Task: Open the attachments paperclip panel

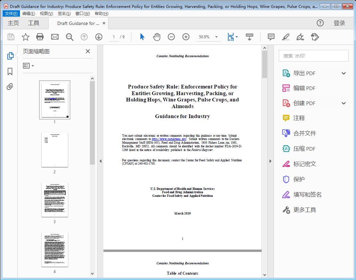Action: (x=10, y=87)
